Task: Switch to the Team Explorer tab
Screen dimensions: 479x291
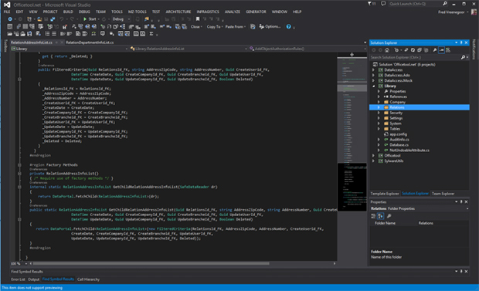Action: 443,194
